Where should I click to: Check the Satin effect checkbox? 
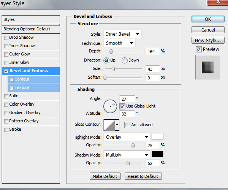click(6, 97)
